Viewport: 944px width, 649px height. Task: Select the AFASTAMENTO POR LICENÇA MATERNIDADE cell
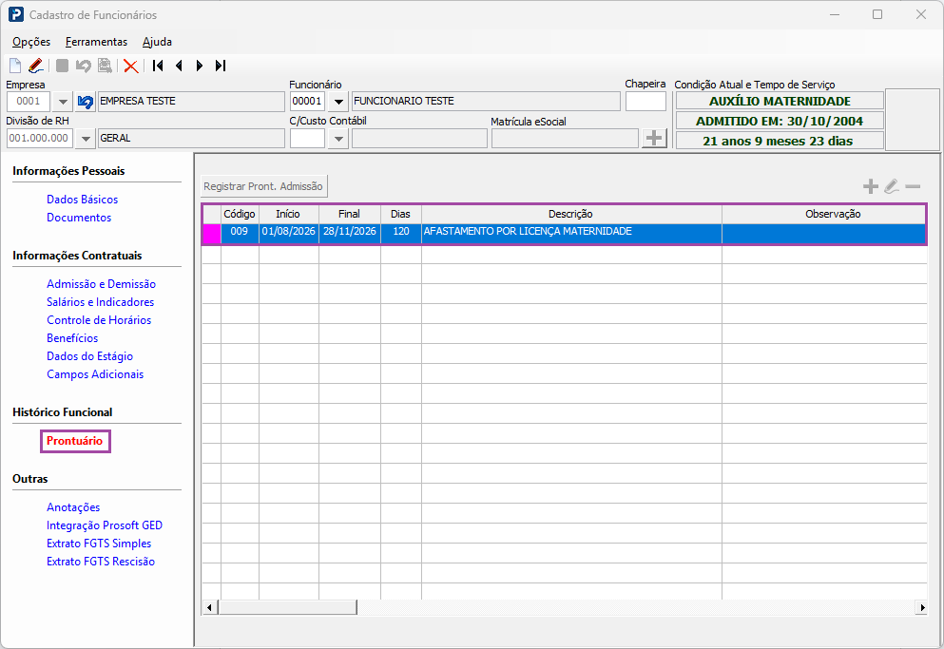571,234
